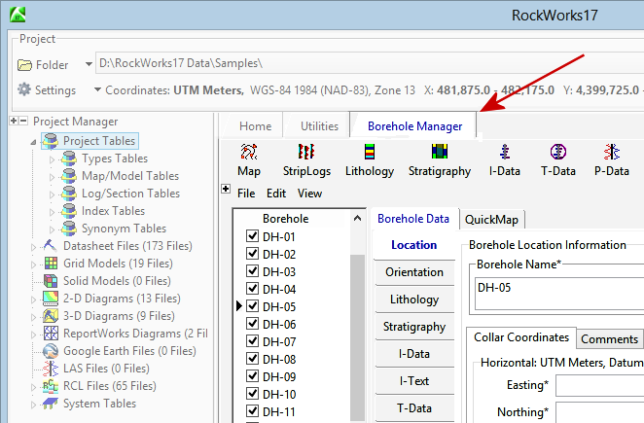Uncheck the DH-01 borehole checkbox
This screenshot has width=644, height=423.
click(253, 237)
